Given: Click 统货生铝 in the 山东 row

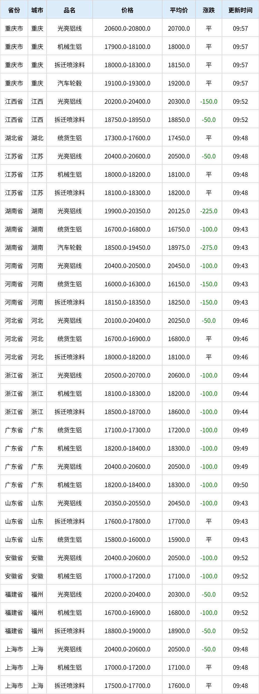Looking at the screenshot, I should point(70,540).
